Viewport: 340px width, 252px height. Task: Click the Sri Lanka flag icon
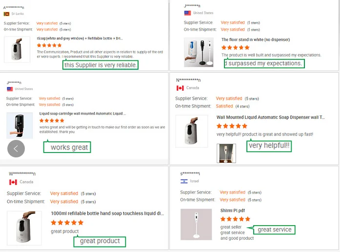click(x=7, y=14)
